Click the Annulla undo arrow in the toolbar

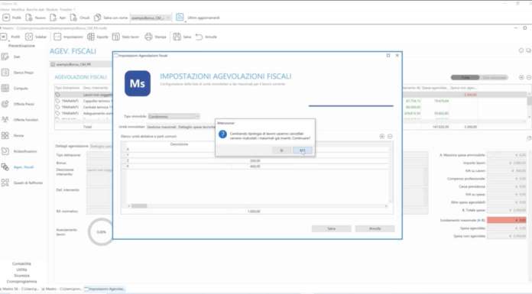click(199, 37)
